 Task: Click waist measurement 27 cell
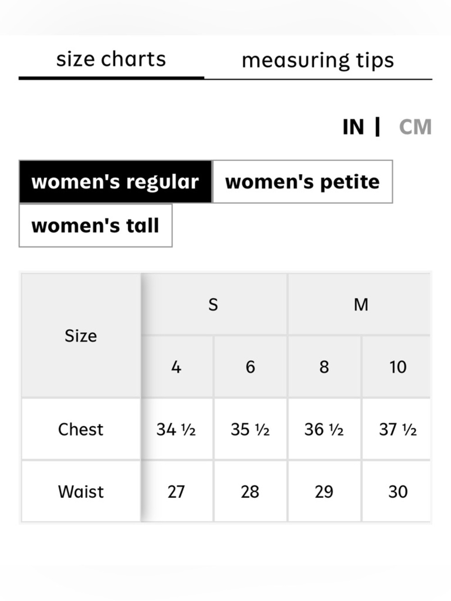tap(176, 491)
